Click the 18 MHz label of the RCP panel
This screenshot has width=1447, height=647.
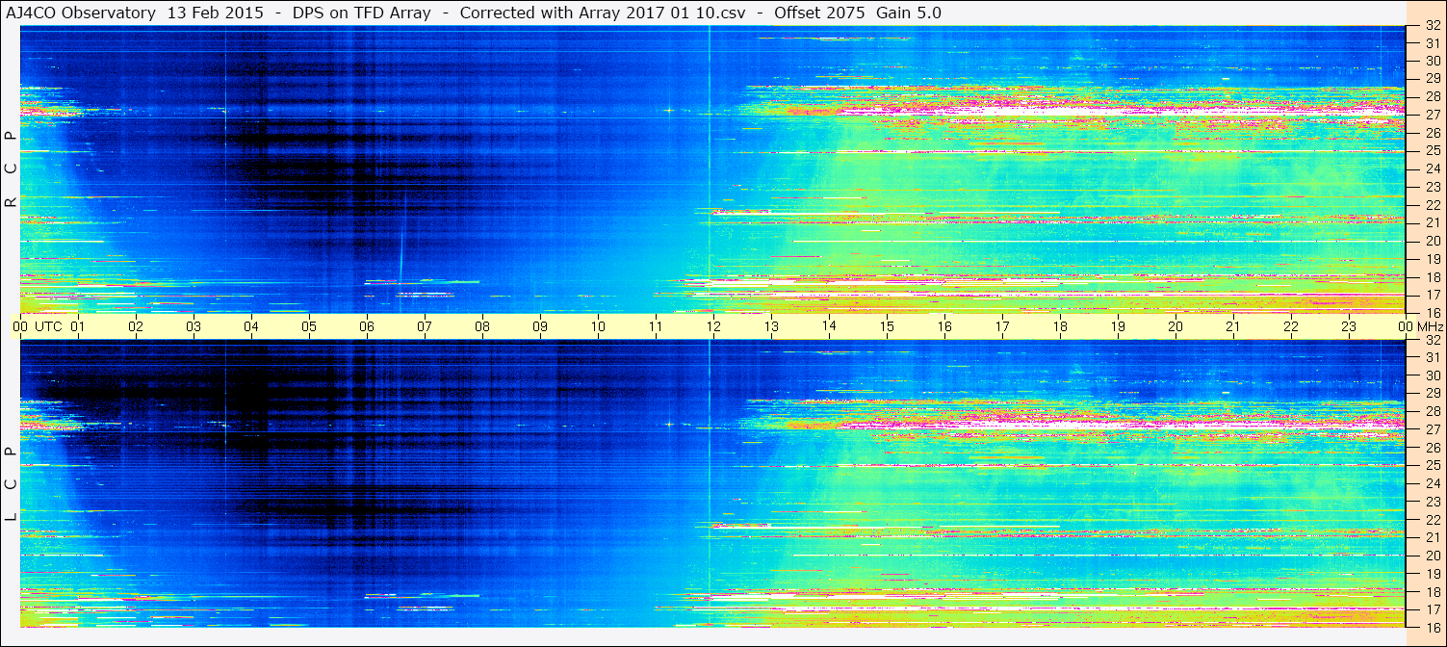pyautogui.click(x=1432, y=277)
